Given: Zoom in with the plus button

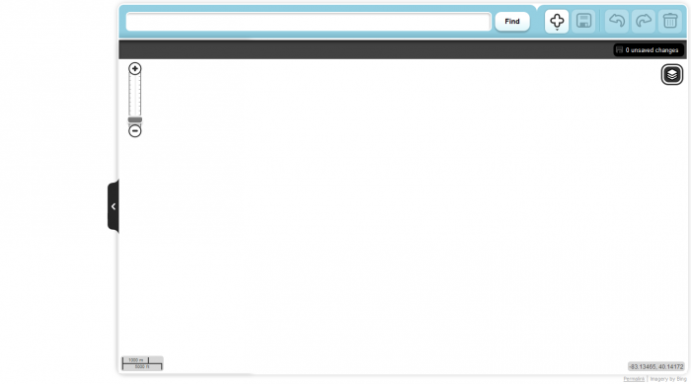Looking at the screenshot, I should pyautogui.click(x=135, y=69).
